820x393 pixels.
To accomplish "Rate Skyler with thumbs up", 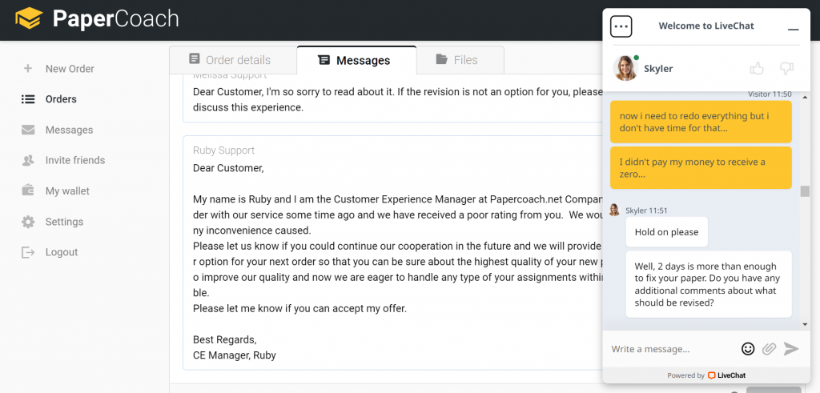I will point(756,69).
